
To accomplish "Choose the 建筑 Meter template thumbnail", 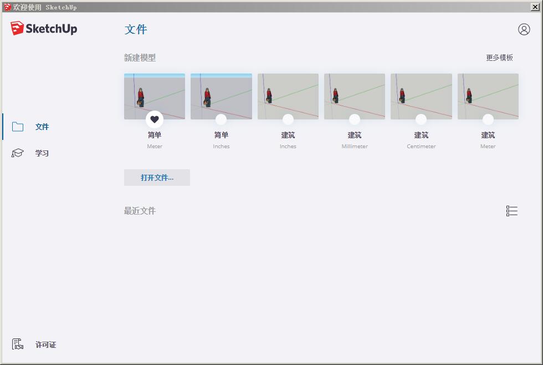I will pyautogui.click(x=488, y=96).
